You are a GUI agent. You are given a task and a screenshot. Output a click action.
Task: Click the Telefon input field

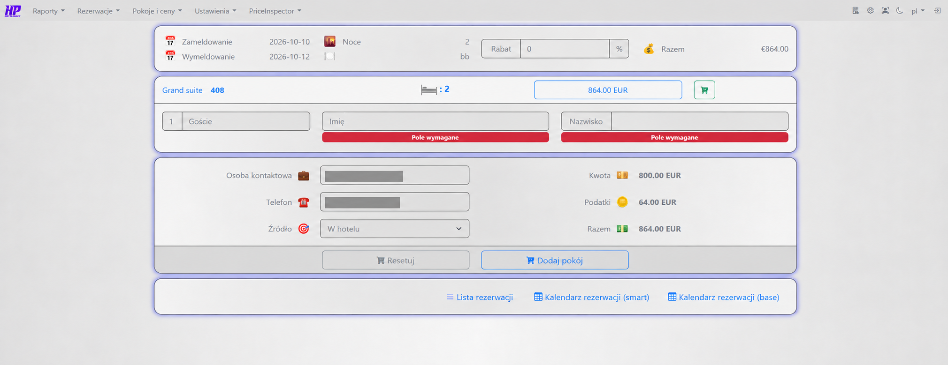point(395,202)
